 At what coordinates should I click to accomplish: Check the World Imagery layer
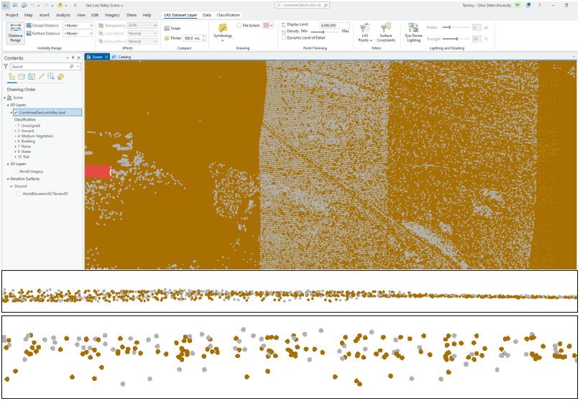16,172
